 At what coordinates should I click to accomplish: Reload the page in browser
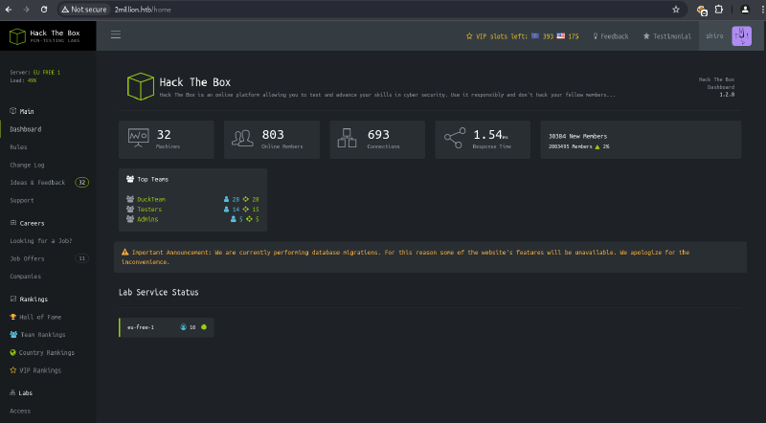click(44, 9)
